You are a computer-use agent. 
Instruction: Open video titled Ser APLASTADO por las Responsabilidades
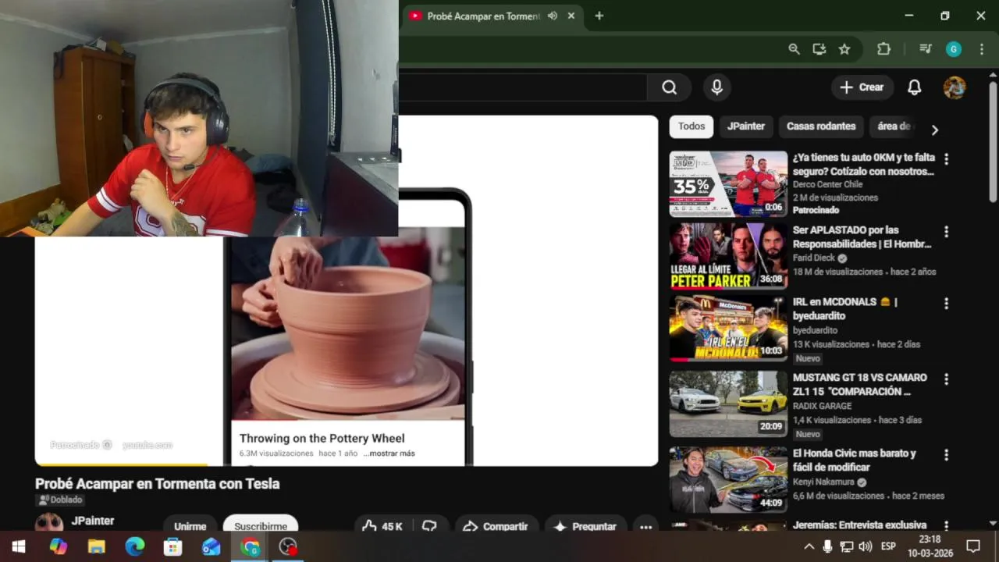[862, 237]
